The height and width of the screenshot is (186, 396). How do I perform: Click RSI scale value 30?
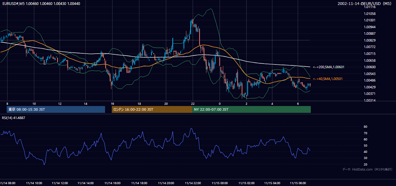click(x=365, y=158)
